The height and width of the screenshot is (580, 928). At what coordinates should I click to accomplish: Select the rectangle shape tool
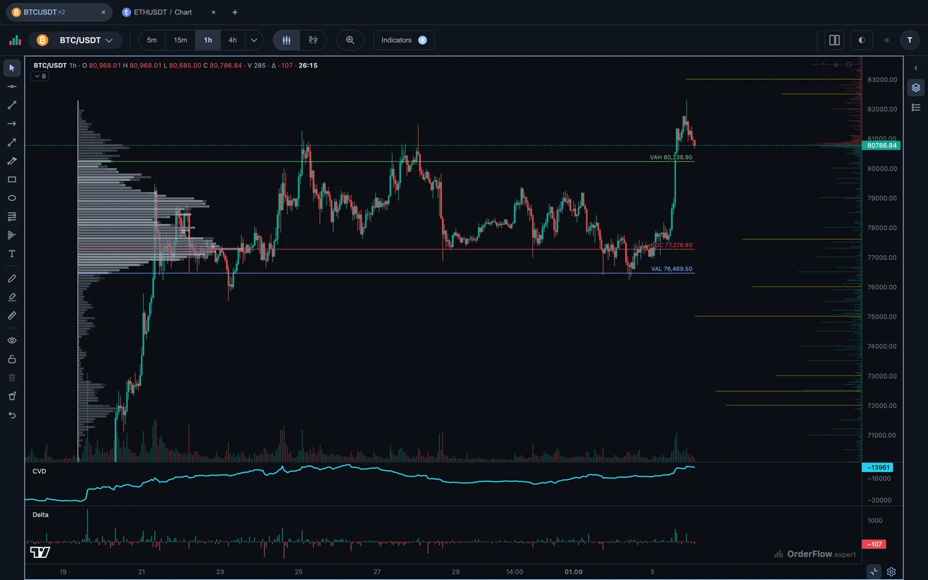(12, 179)
